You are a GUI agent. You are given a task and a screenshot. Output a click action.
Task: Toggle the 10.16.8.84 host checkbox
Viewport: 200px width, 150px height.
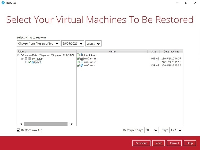pyautogui.click(x=26, y=59)
